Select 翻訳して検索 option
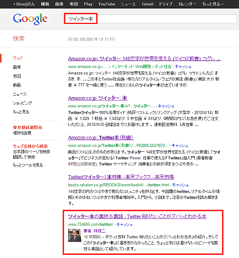 [24, 157]
